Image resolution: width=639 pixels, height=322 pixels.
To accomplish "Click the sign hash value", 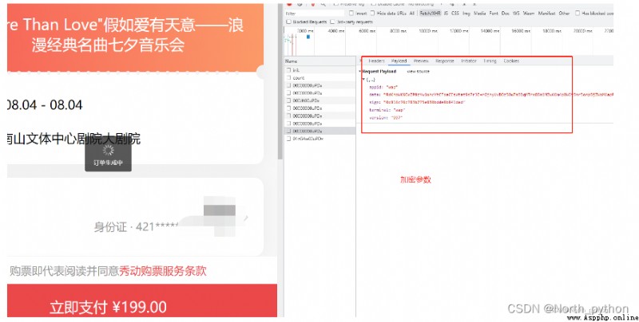I will 424,103.
